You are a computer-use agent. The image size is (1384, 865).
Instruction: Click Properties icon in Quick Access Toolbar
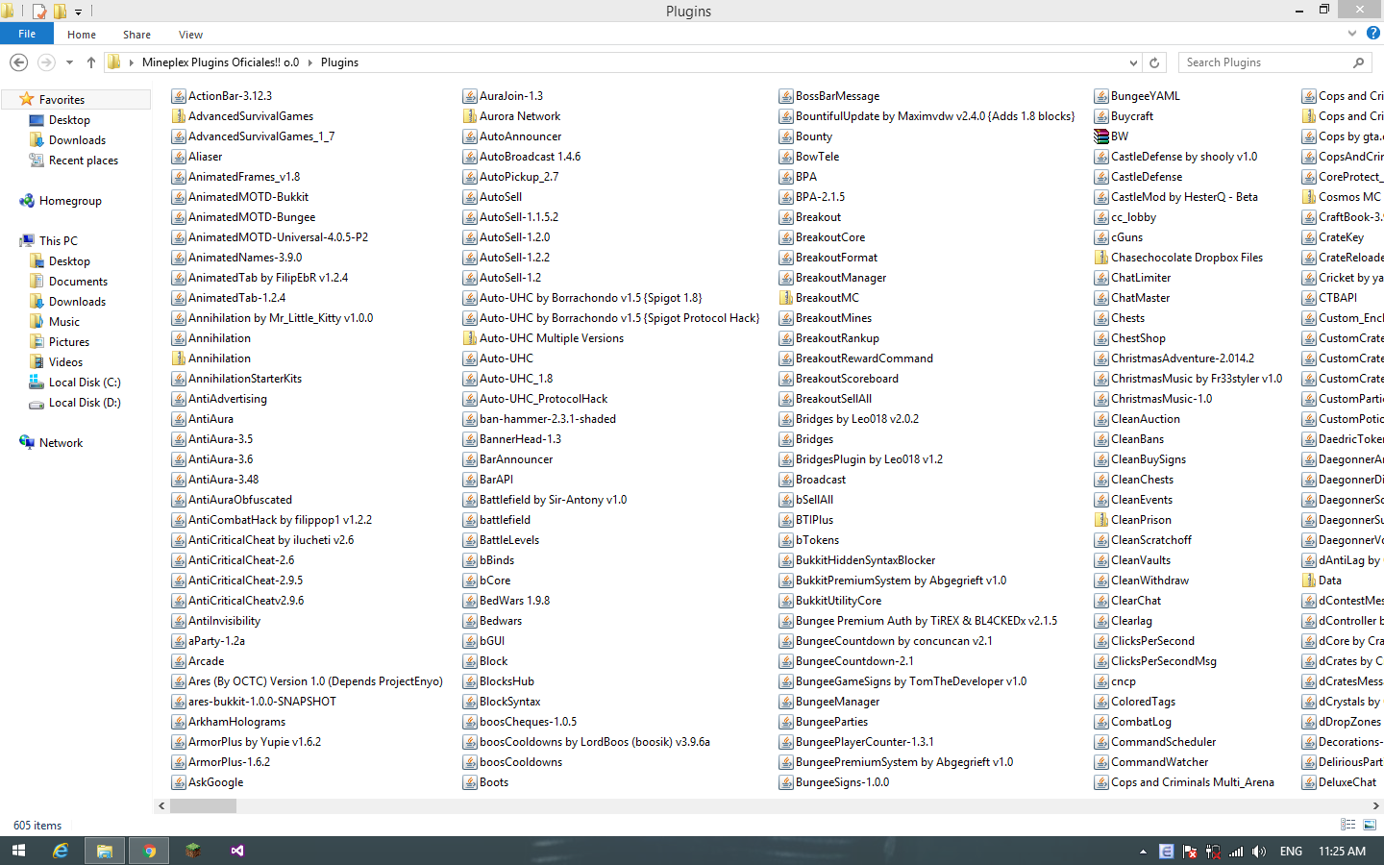[x=39, y=12]
